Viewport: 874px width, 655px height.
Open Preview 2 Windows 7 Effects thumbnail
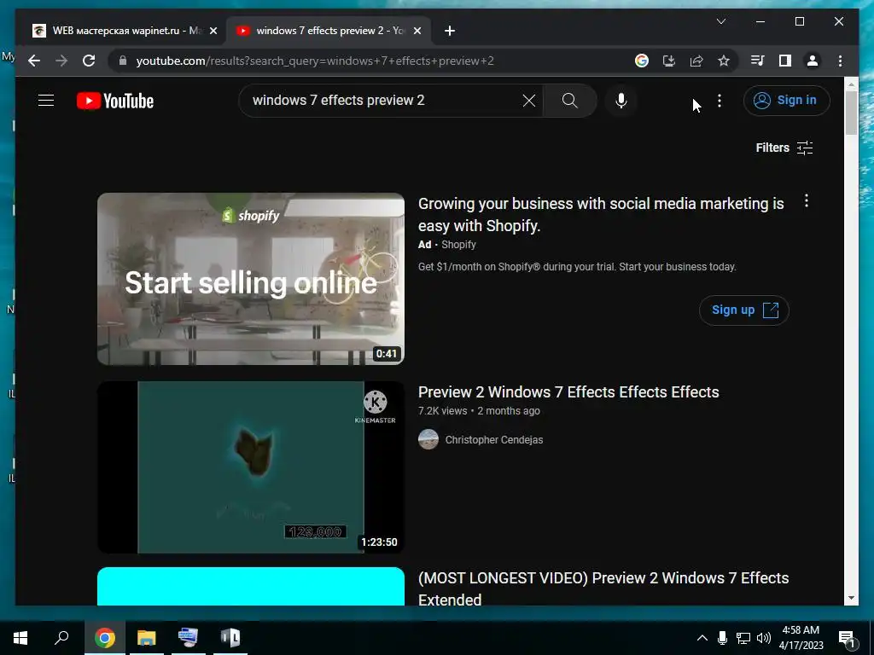251,467
